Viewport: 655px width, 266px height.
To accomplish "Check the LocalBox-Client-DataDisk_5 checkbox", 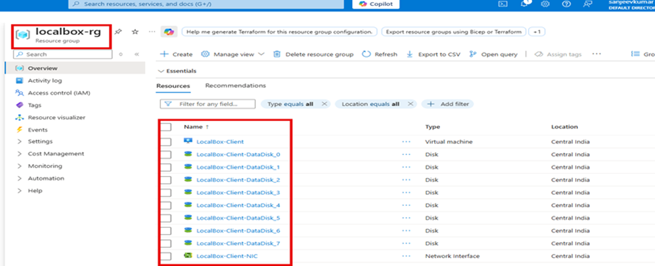I will pyautogui.click(x=166, y=218).
